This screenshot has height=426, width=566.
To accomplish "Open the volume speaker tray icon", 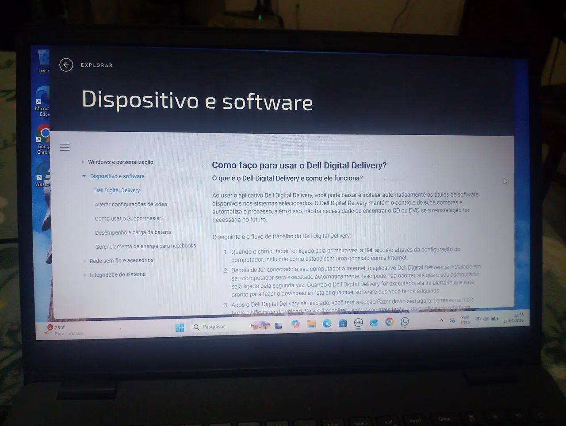I will [x=486, y=319].
